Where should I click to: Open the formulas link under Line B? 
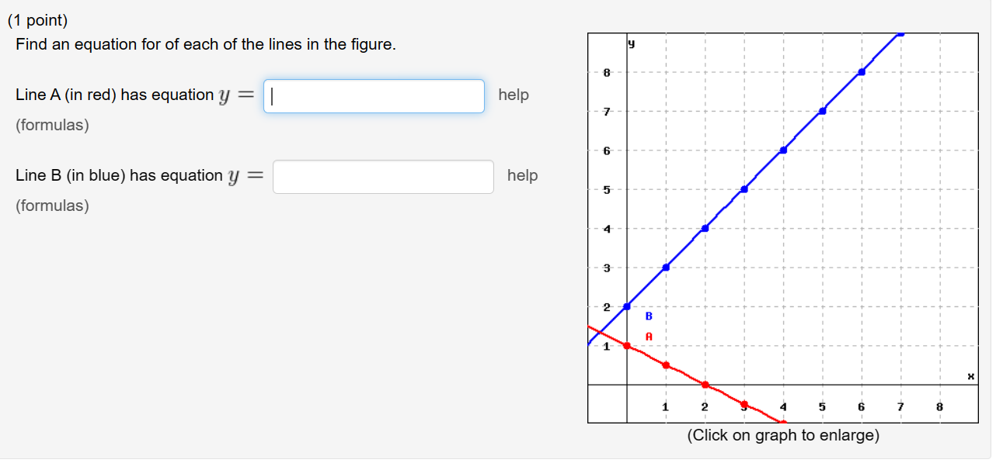tap(52, 206)
